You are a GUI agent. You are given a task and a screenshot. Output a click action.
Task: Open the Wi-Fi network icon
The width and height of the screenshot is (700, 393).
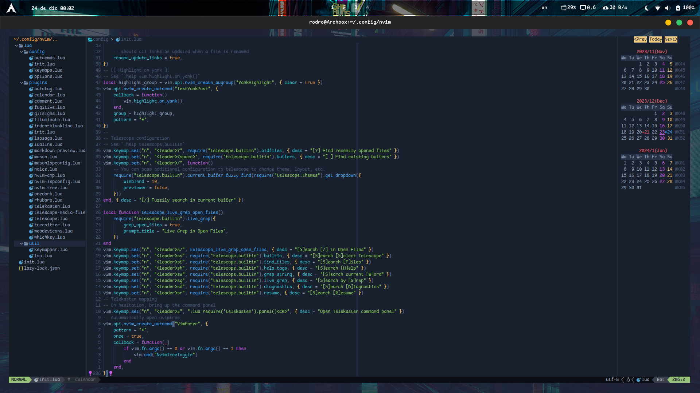click(657, 8)
